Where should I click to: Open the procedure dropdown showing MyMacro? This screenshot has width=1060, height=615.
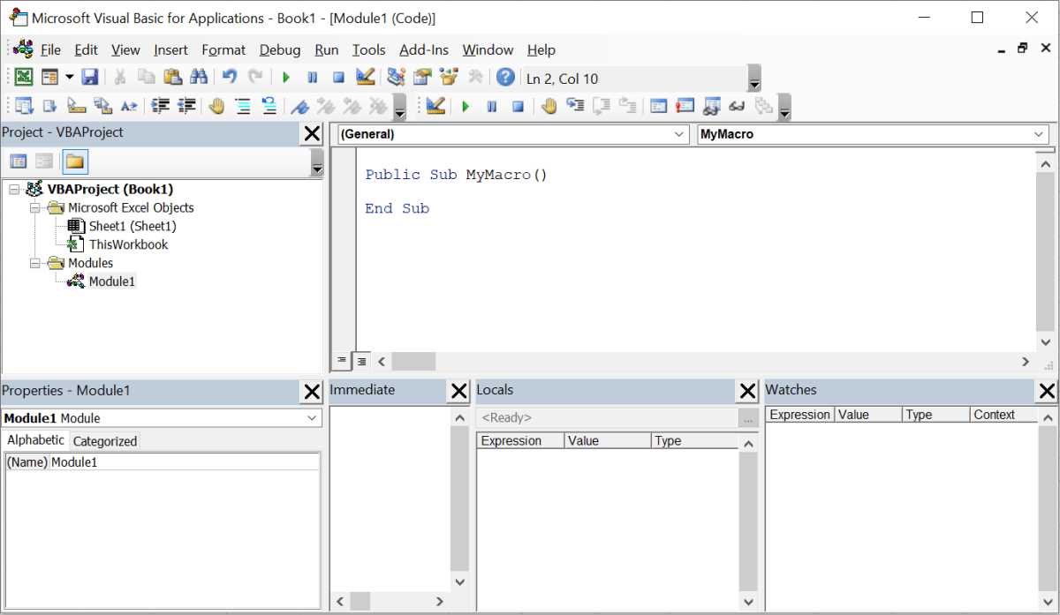(1039, 134)
